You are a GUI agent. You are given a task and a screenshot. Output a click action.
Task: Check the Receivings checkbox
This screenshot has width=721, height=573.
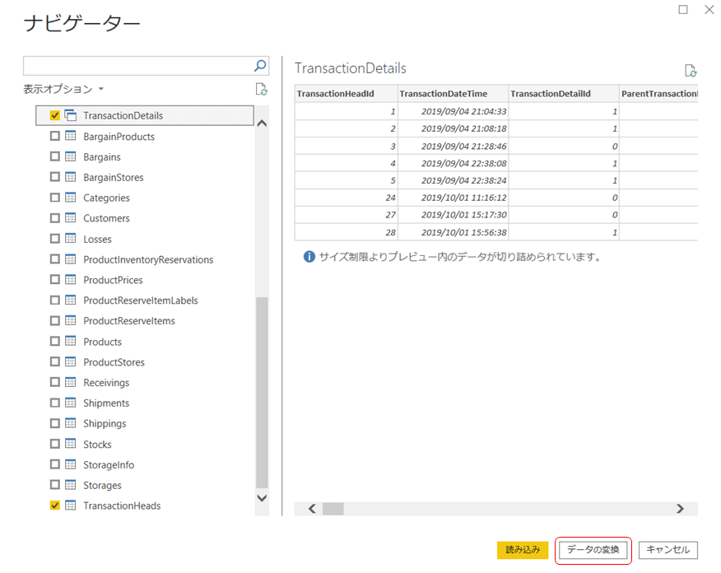coord(54,382)
